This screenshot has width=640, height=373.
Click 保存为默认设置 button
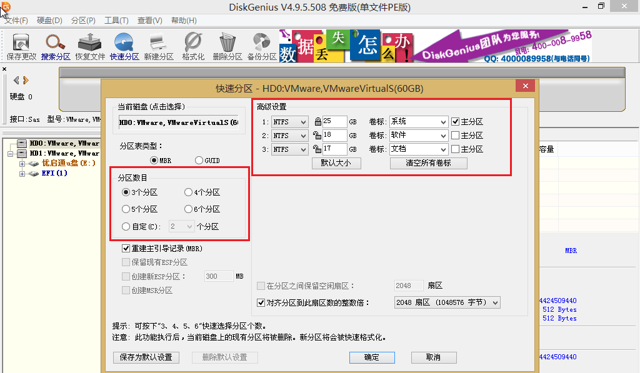tap(146, 357)
